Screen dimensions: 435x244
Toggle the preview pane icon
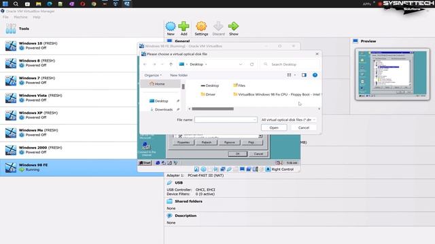pyautogui.click(x=304, y=75)
